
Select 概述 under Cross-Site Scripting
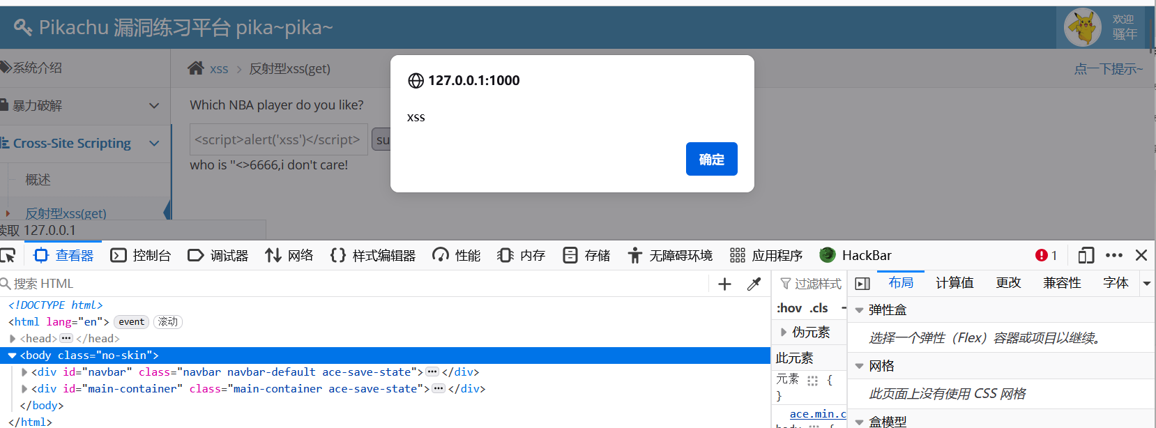point(38,180)
